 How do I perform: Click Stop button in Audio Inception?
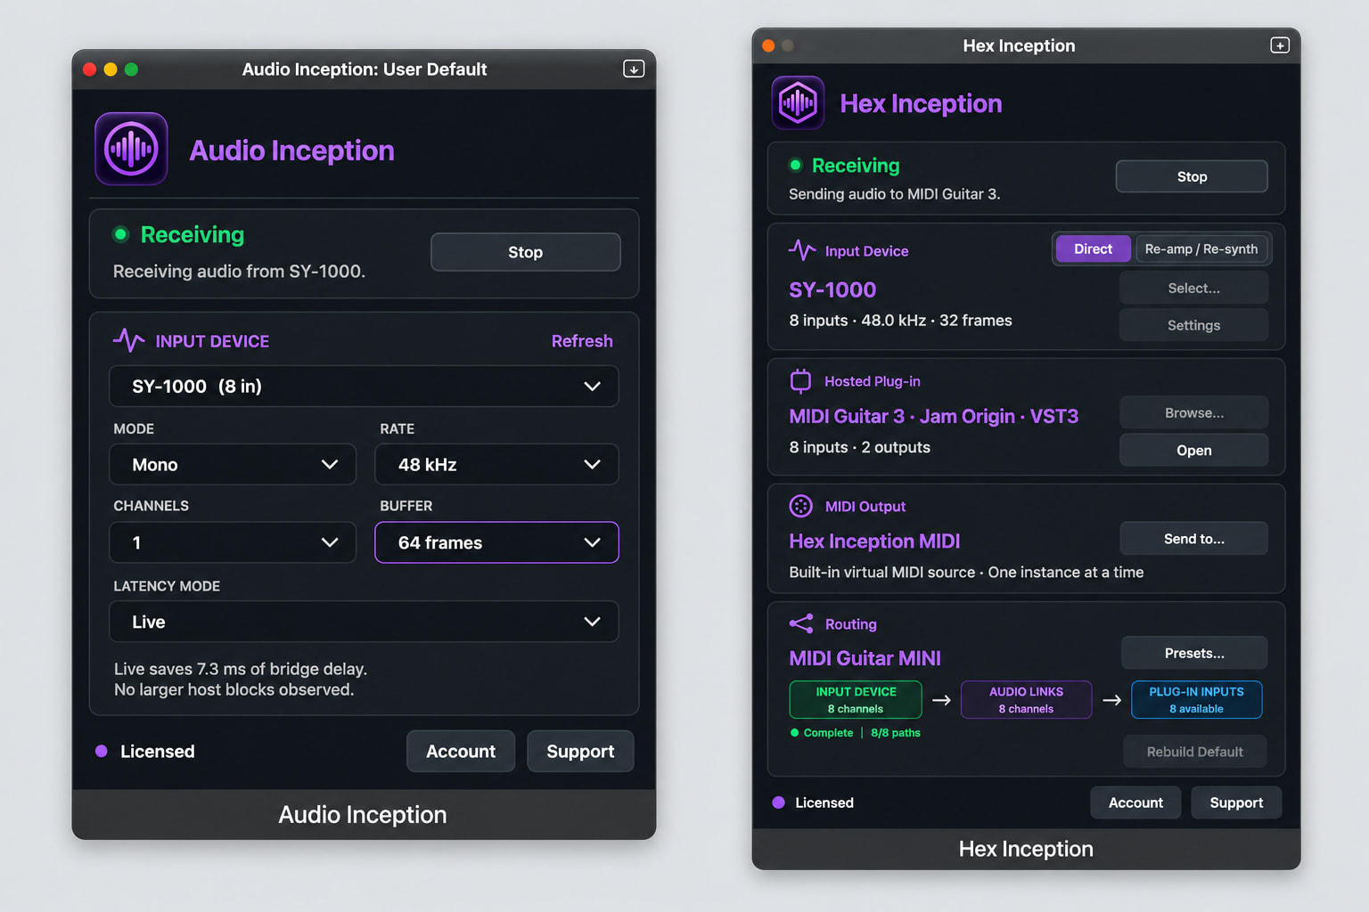pyautogui.click(x=526, y=252)
